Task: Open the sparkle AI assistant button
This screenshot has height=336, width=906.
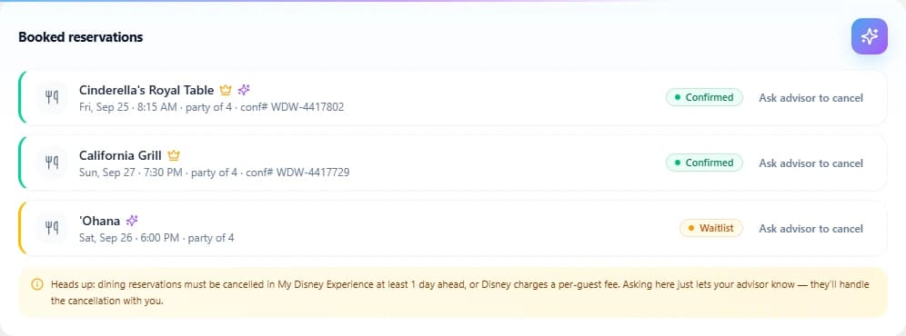Action: click(869, 36)
